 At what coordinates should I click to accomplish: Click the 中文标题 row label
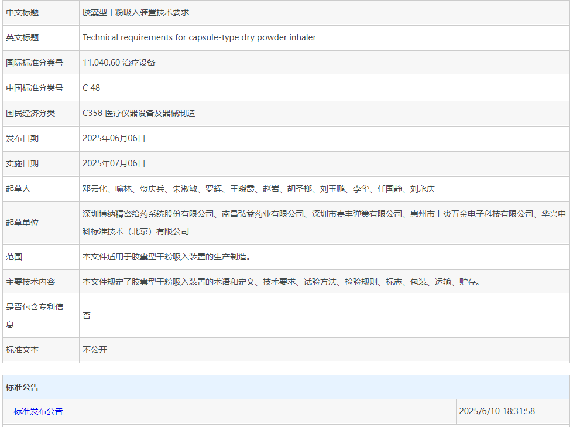22,12
